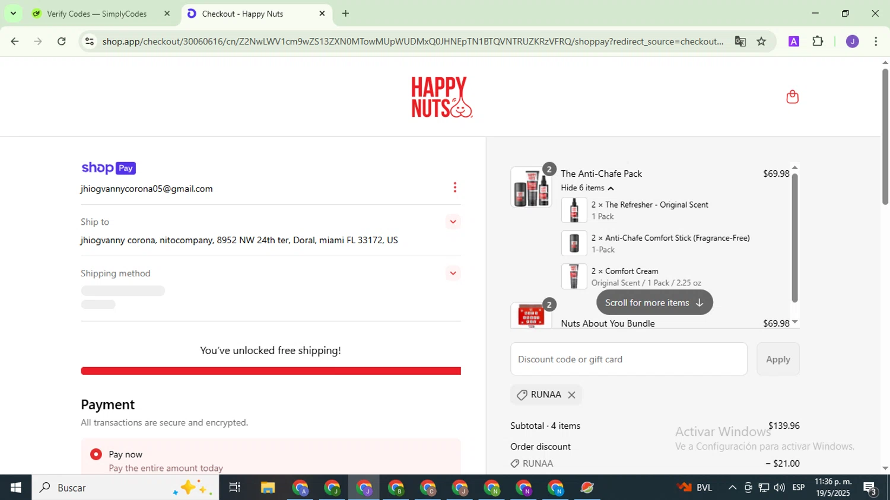Open the red planet app on taskbar

[x=587, y=488]
